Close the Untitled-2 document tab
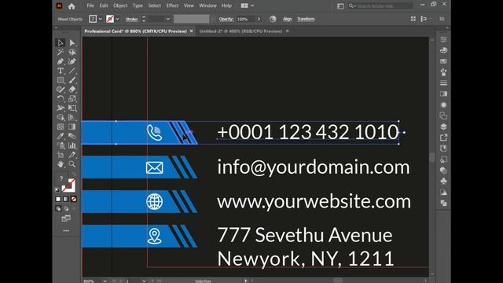The width and height of the screenshot is (503, 283). point(288,31)
